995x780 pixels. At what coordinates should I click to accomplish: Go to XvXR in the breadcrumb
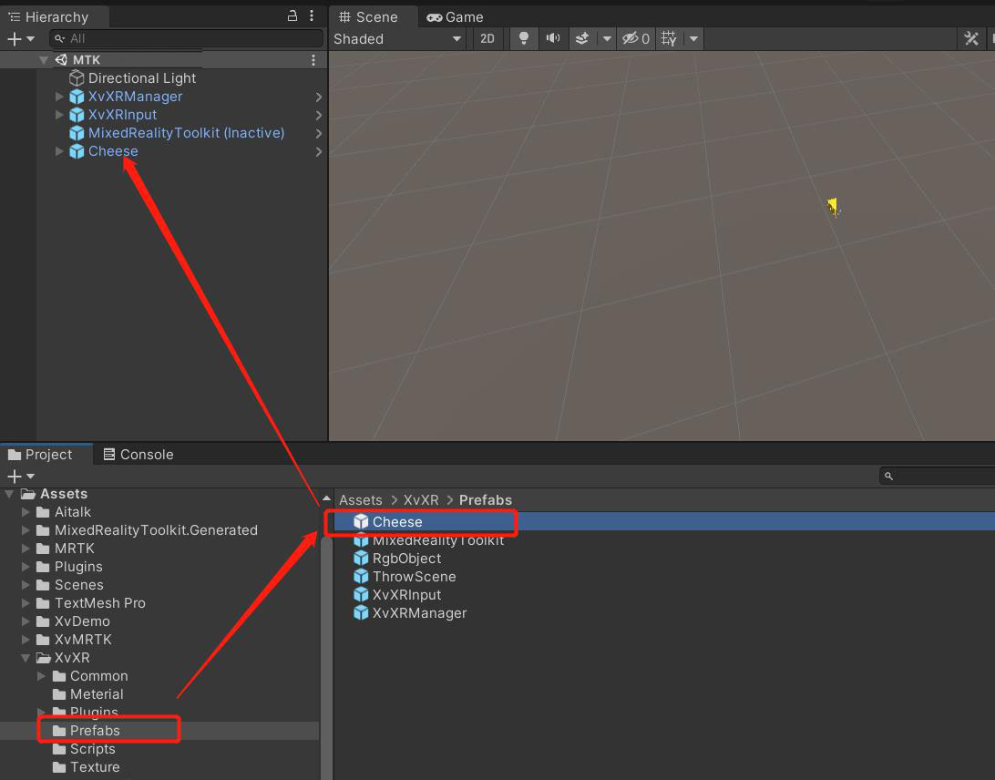(x=421, y=500)
